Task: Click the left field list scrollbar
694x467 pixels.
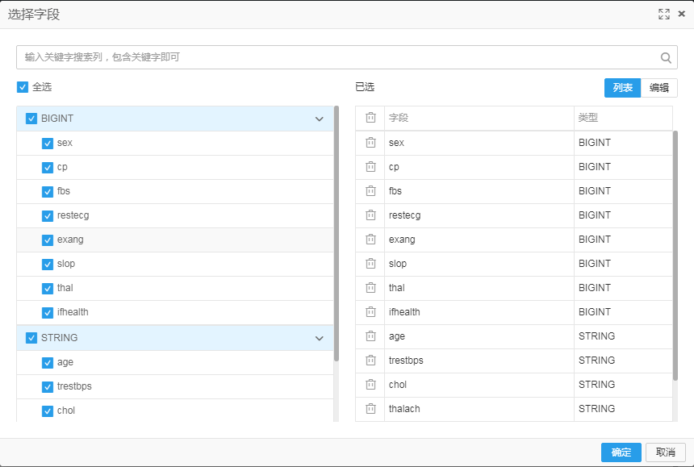Action: coord(337,234)
